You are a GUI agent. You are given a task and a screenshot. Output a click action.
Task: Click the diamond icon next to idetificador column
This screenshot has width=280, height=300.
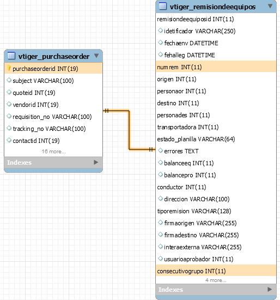coord(160,31)
